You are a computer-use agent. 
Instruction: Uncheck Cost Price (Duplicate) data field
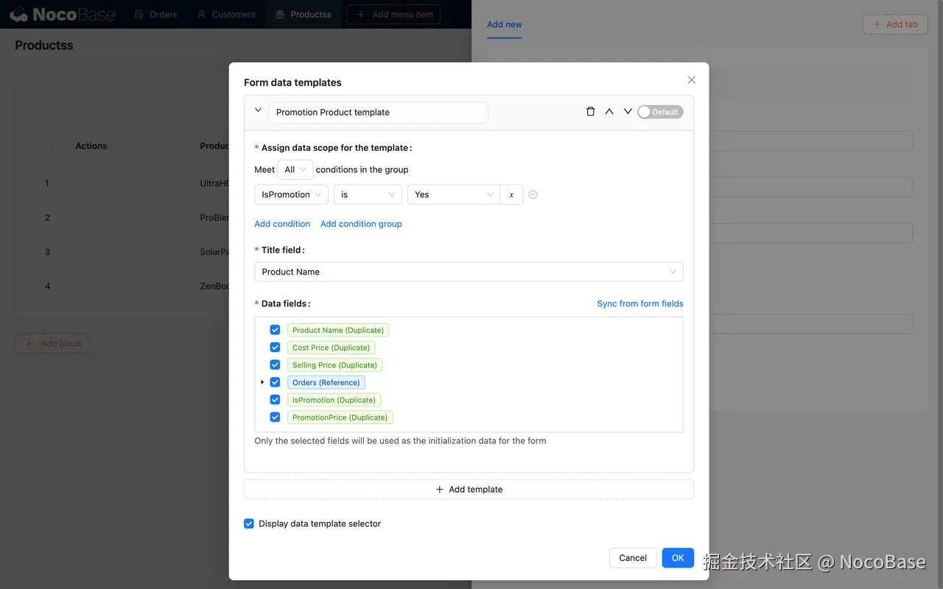pyautogui.click(x=275, y=347)
